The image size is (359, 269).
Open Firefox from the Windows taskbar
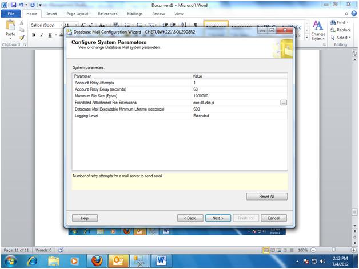(x=97, y=260)
